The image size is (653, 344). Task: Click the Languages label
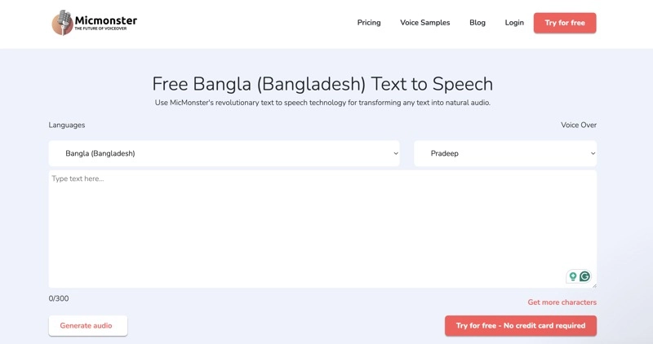[x=67, y=125]
